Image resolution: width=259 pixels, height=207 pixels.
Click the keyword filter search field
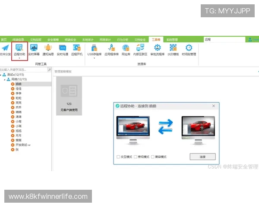pyautogui.click(x=24, y=69)
